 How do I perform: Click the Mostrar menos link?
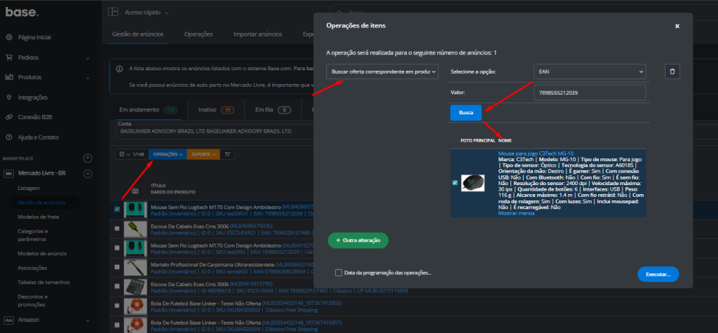point(516,213)
